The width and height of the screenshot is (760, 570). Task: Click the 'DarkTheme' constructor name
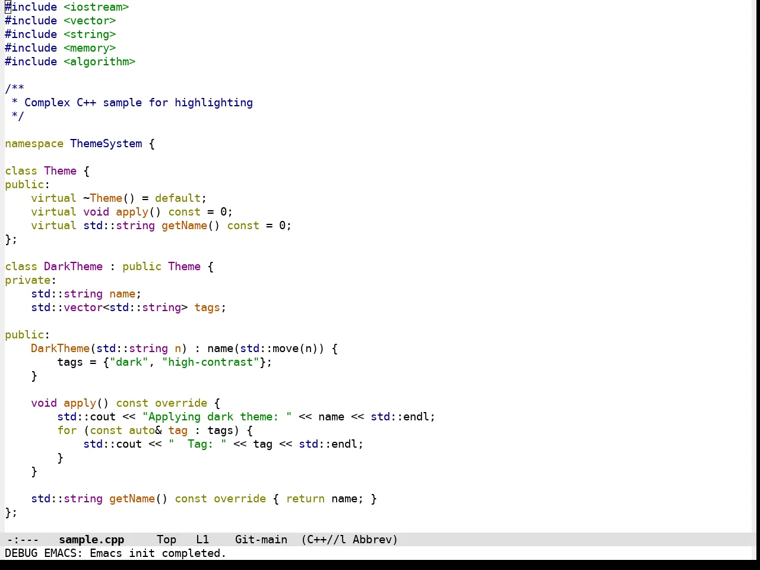(x=60, y=349)
